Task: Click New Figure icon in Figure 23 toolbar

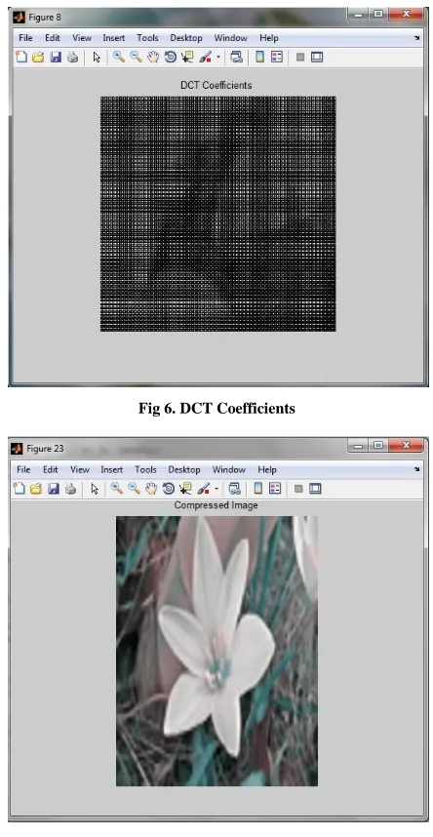Action: point(20,489)
